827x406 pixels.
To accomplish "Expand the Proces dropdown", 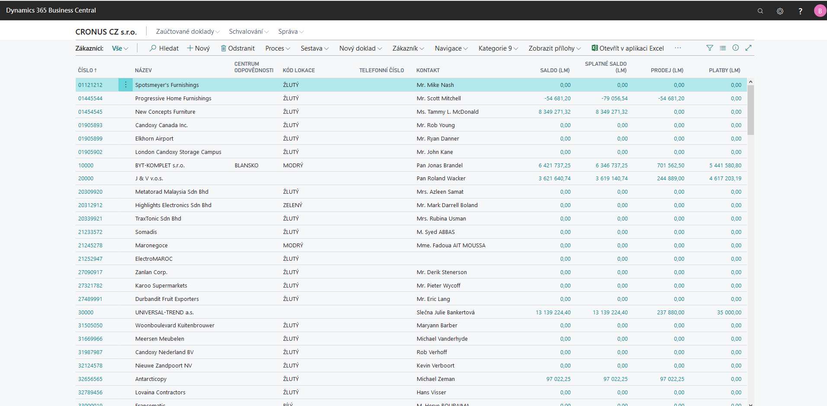I will 278,48.
